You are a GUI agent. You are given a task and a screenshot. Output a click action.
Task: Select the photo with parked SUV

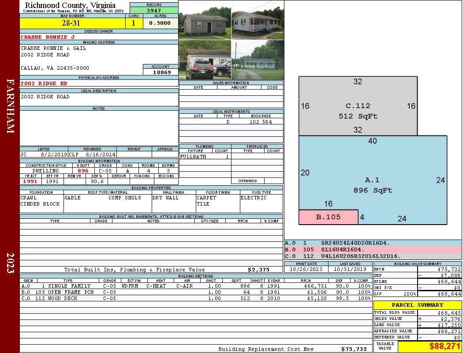click(205, 60)
